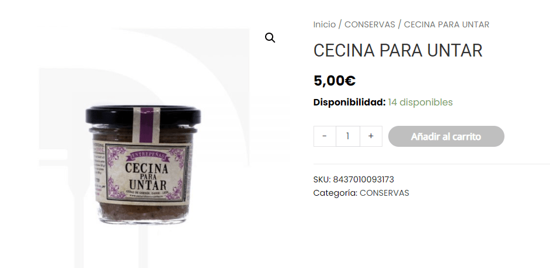Decrease quantity with the minus button

pos(325,136)
